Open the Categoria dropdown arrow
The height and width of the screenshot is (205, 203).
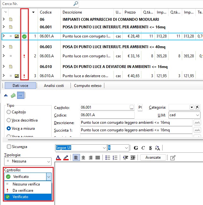192,107
